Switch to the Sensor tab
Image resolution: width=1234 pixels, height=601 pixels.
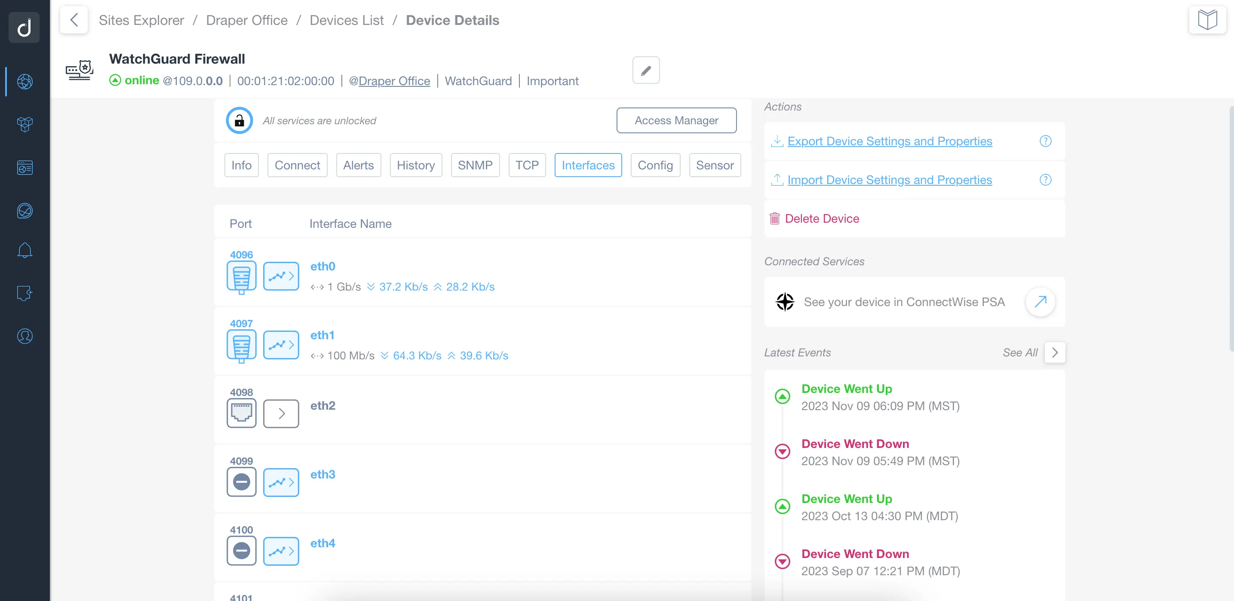(x=715, y=165)
